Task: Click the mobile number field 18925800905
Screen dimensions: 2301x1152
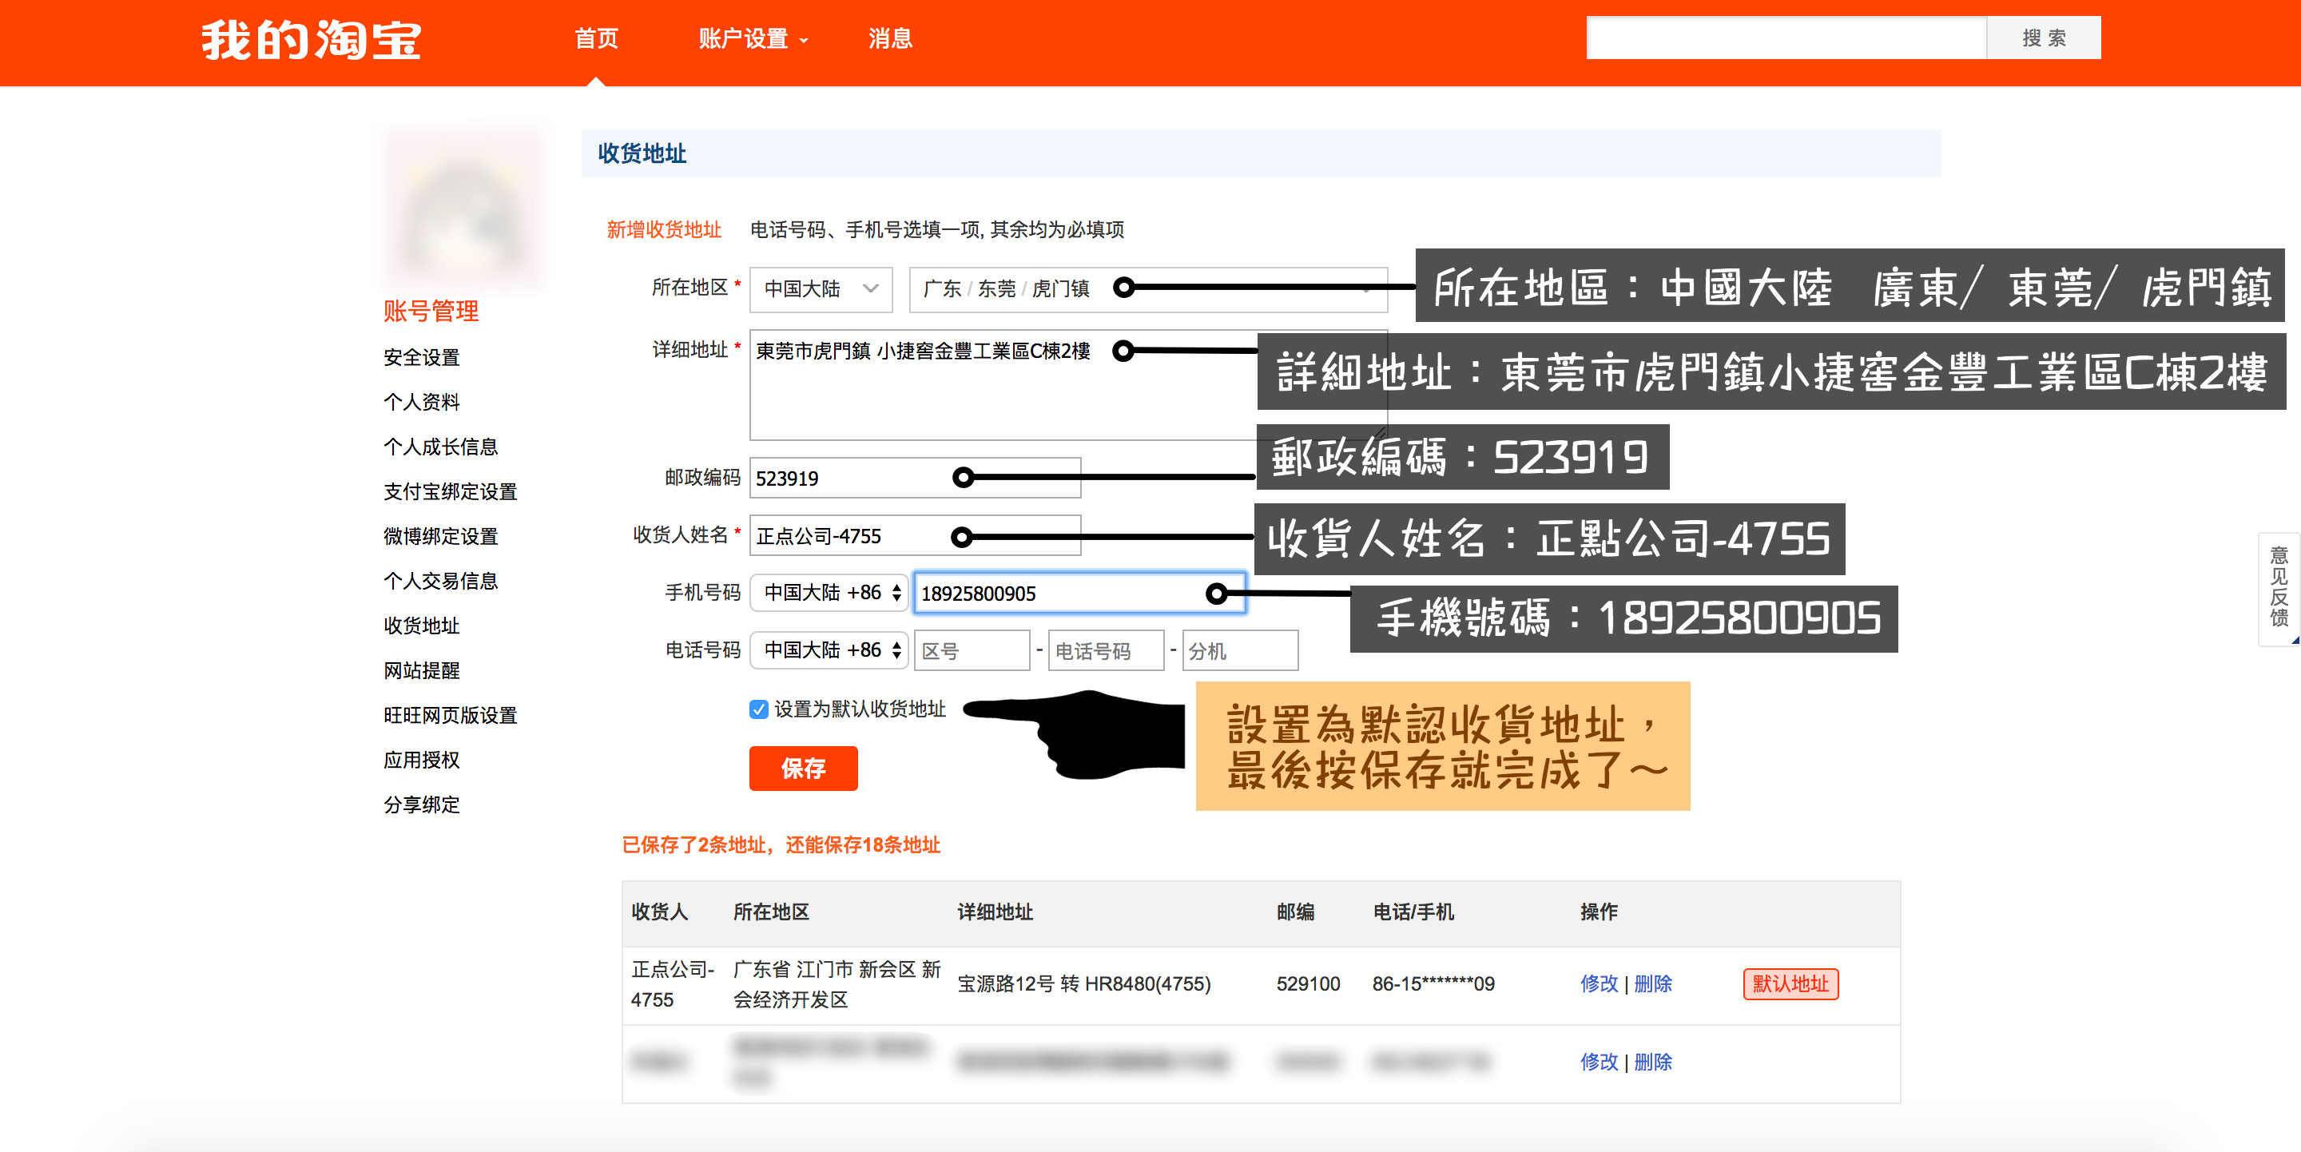Action: (1079, 593)
